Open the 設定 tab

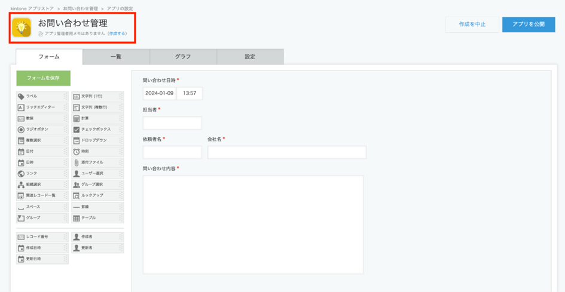pyautogui.click(x=250, y=57)
